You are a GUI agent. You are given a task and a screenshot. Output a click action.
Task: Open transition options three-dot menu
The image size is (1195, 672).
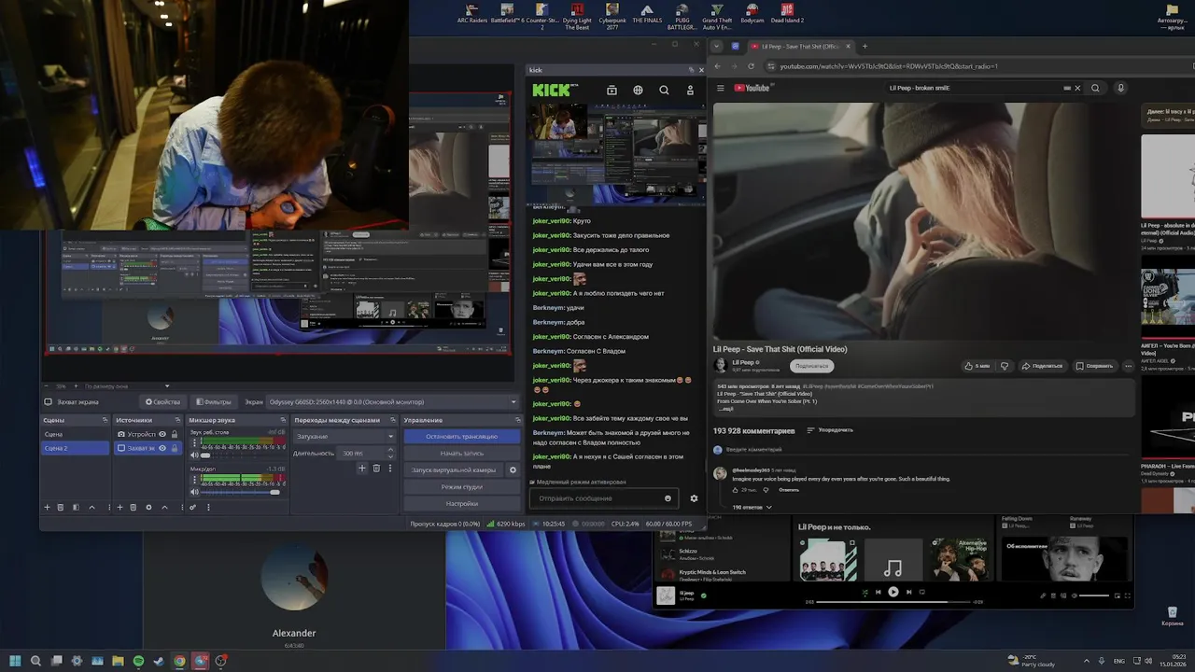[390, 468]
